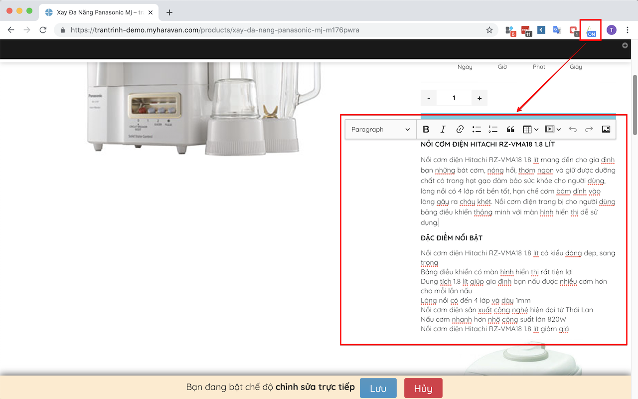The height and width of the screenshot is (399, 638).
Task: Insert an image into the description
Action: point(606,129)
